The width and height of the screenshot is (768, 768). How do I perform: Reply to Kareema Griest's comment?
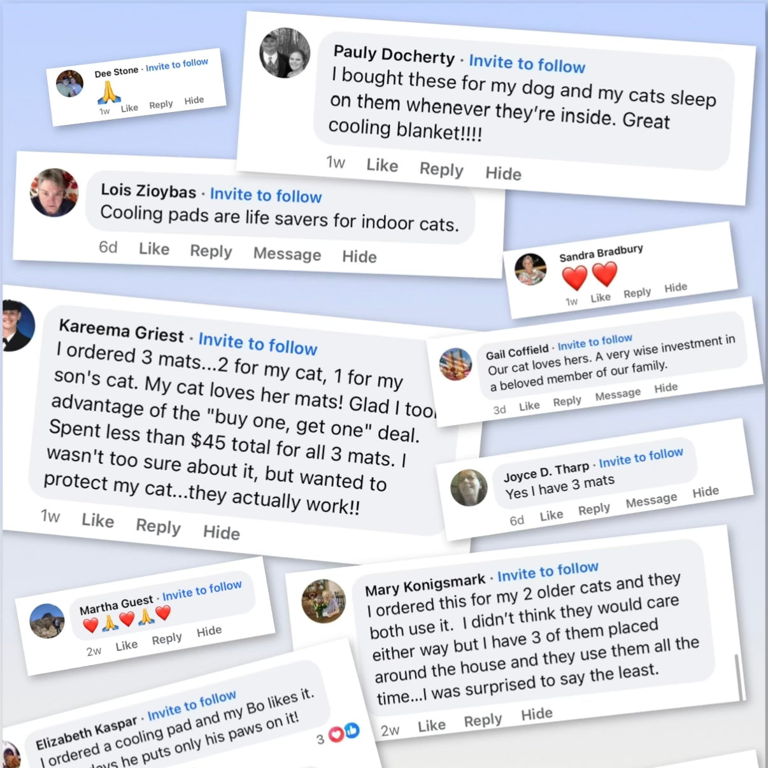pos(158,527)
